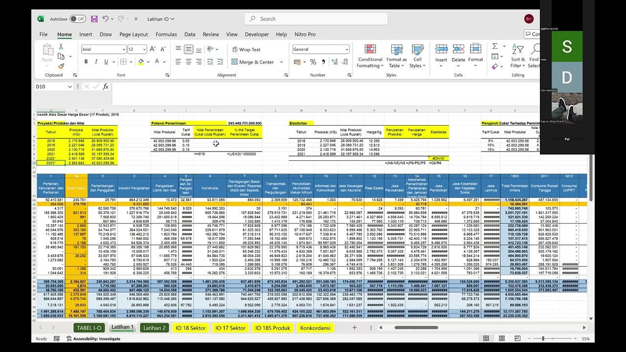This screenshot has width=626, height=352.
Task: Toggle Underline formatting
Action: click(x=106, y=62)
